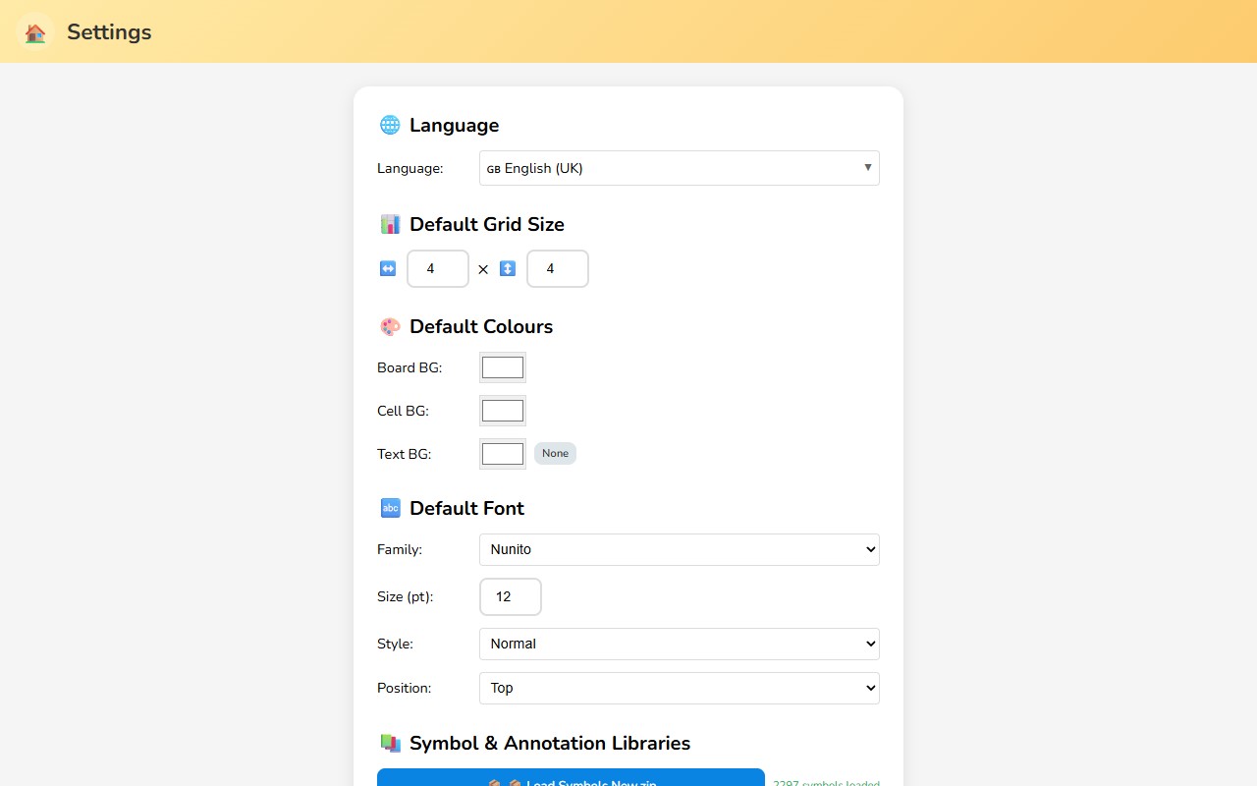Click the abc icon beside Default Font
This screenshot has width=1257, height=786.
click(x=390, y=508)
